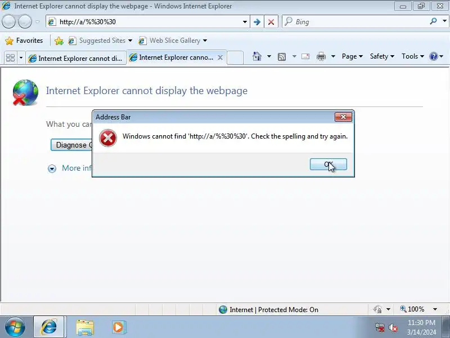This screenshot has height=338, width=450.
Task: Click the privacy report status bar icon
Action: [x=378, y=309]
